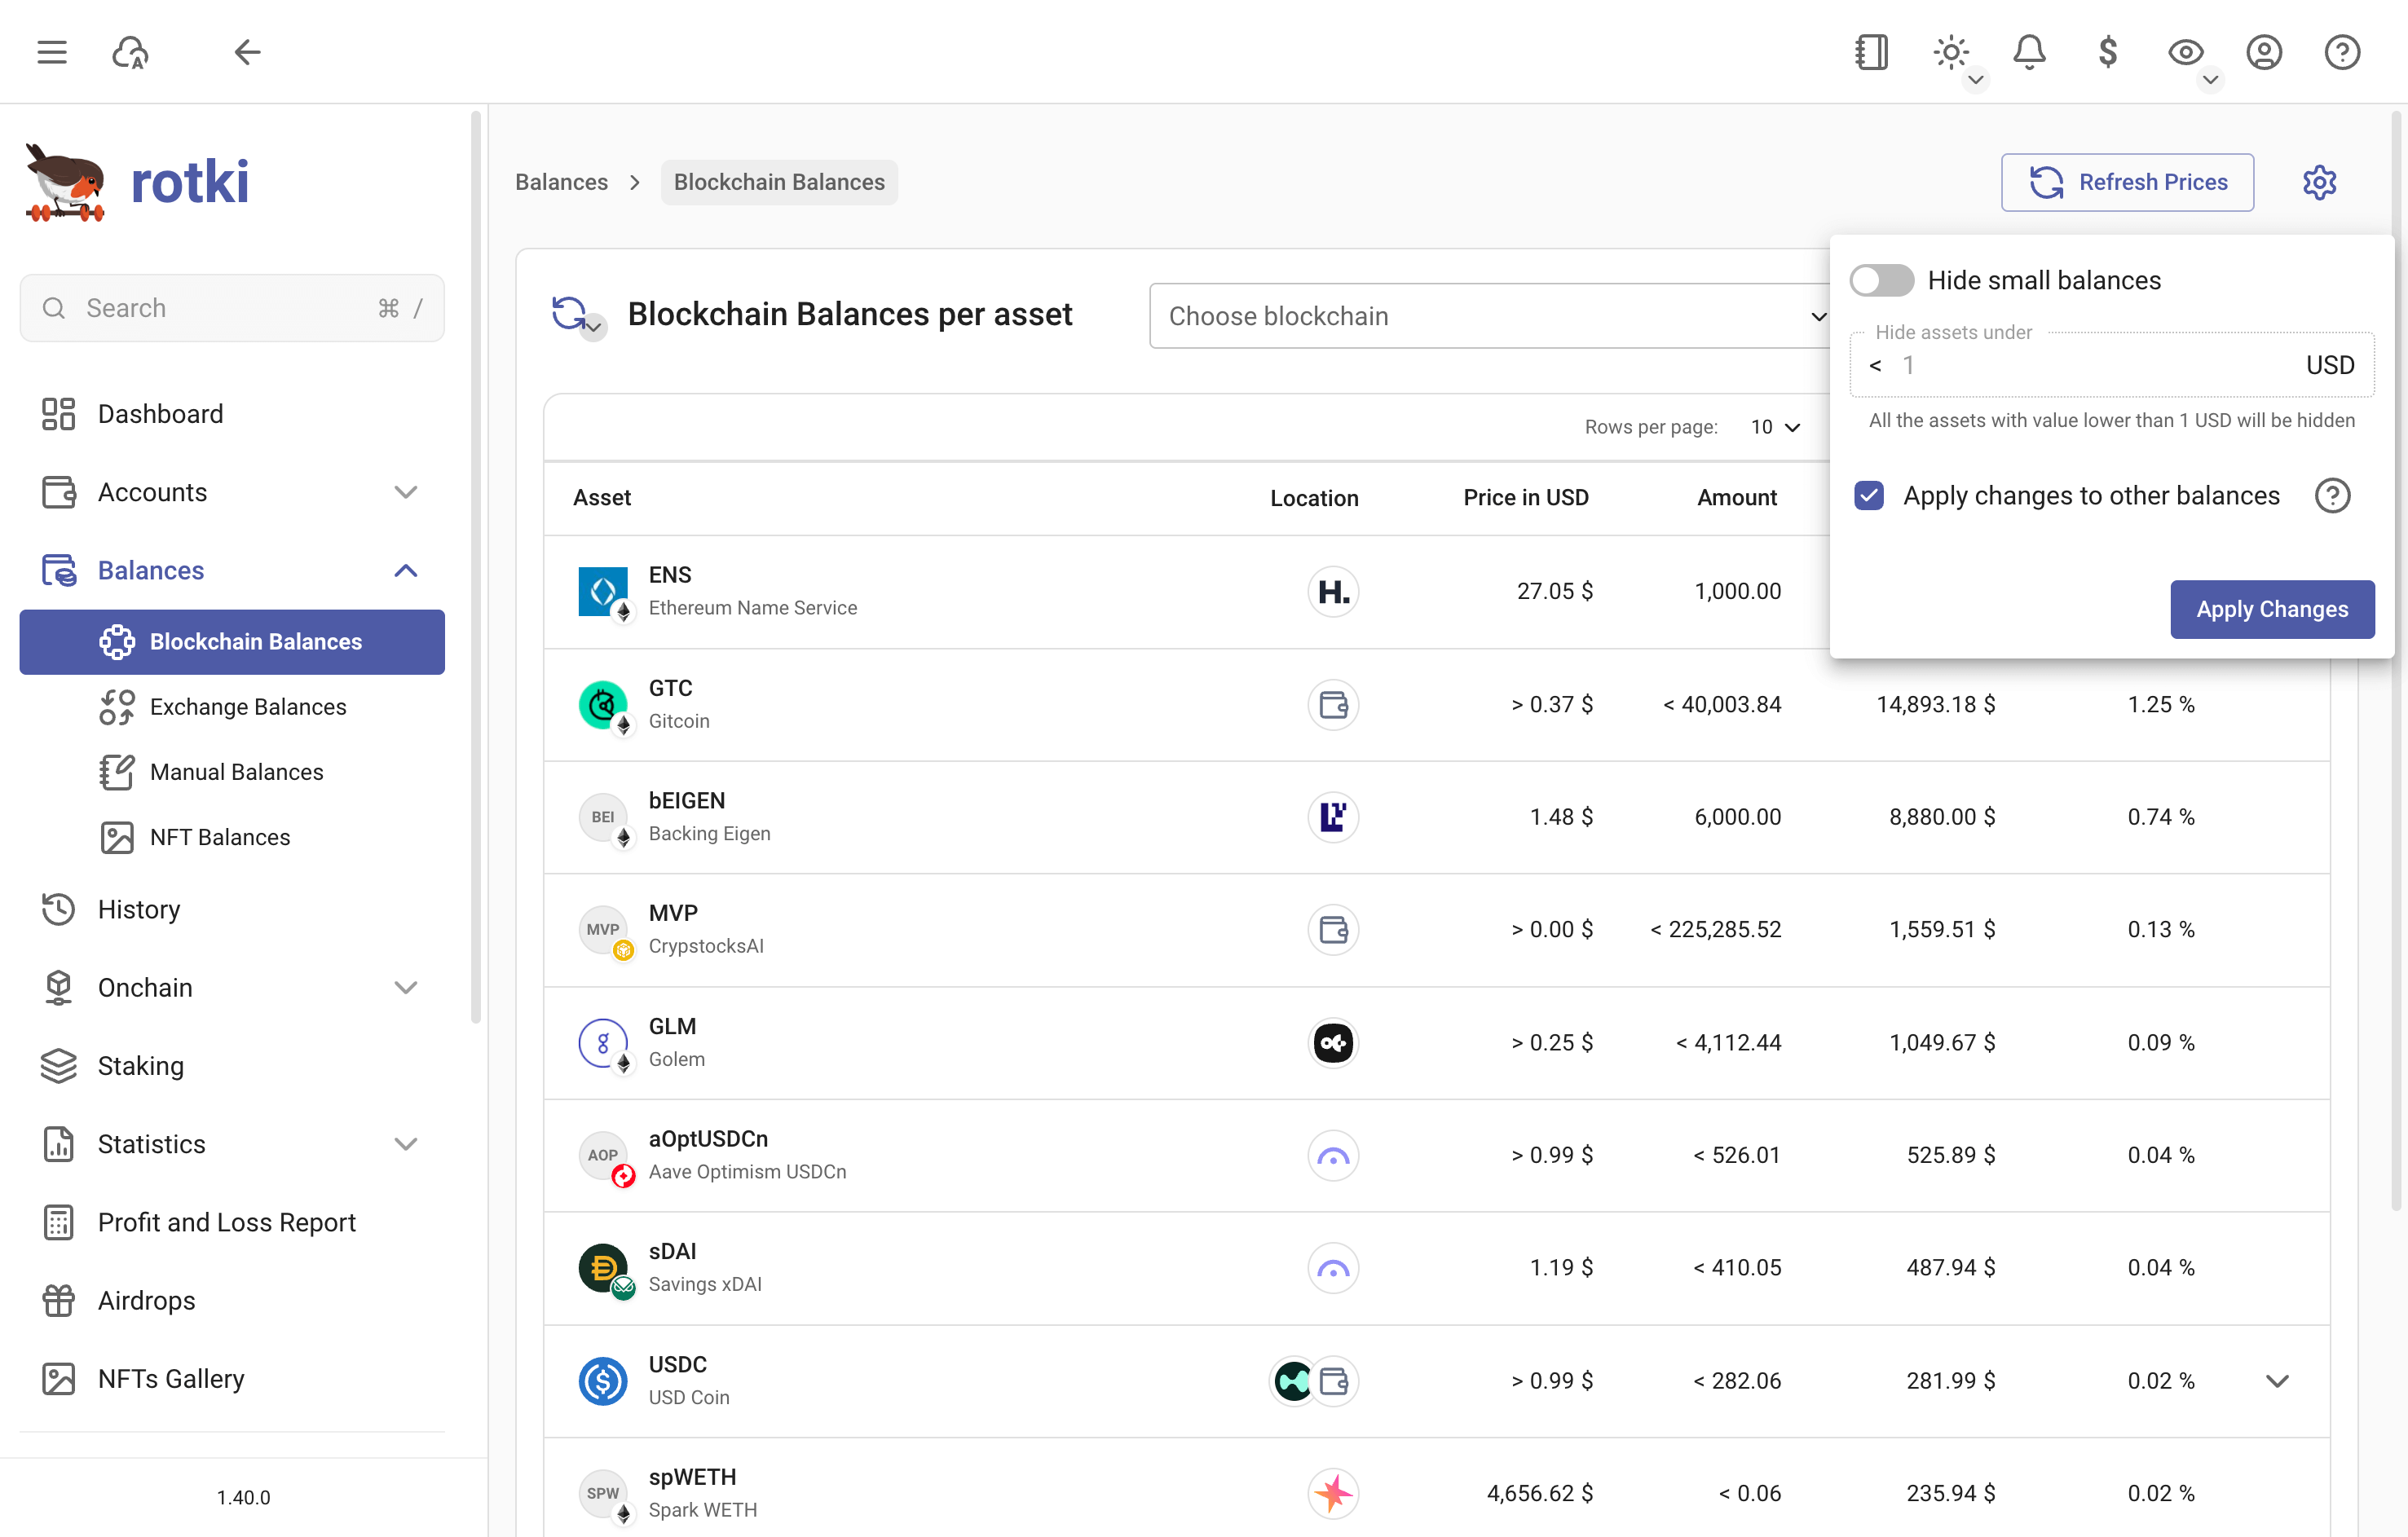Click GLM Golem asset logo

pyautogui.click(x=603, y=1043)
